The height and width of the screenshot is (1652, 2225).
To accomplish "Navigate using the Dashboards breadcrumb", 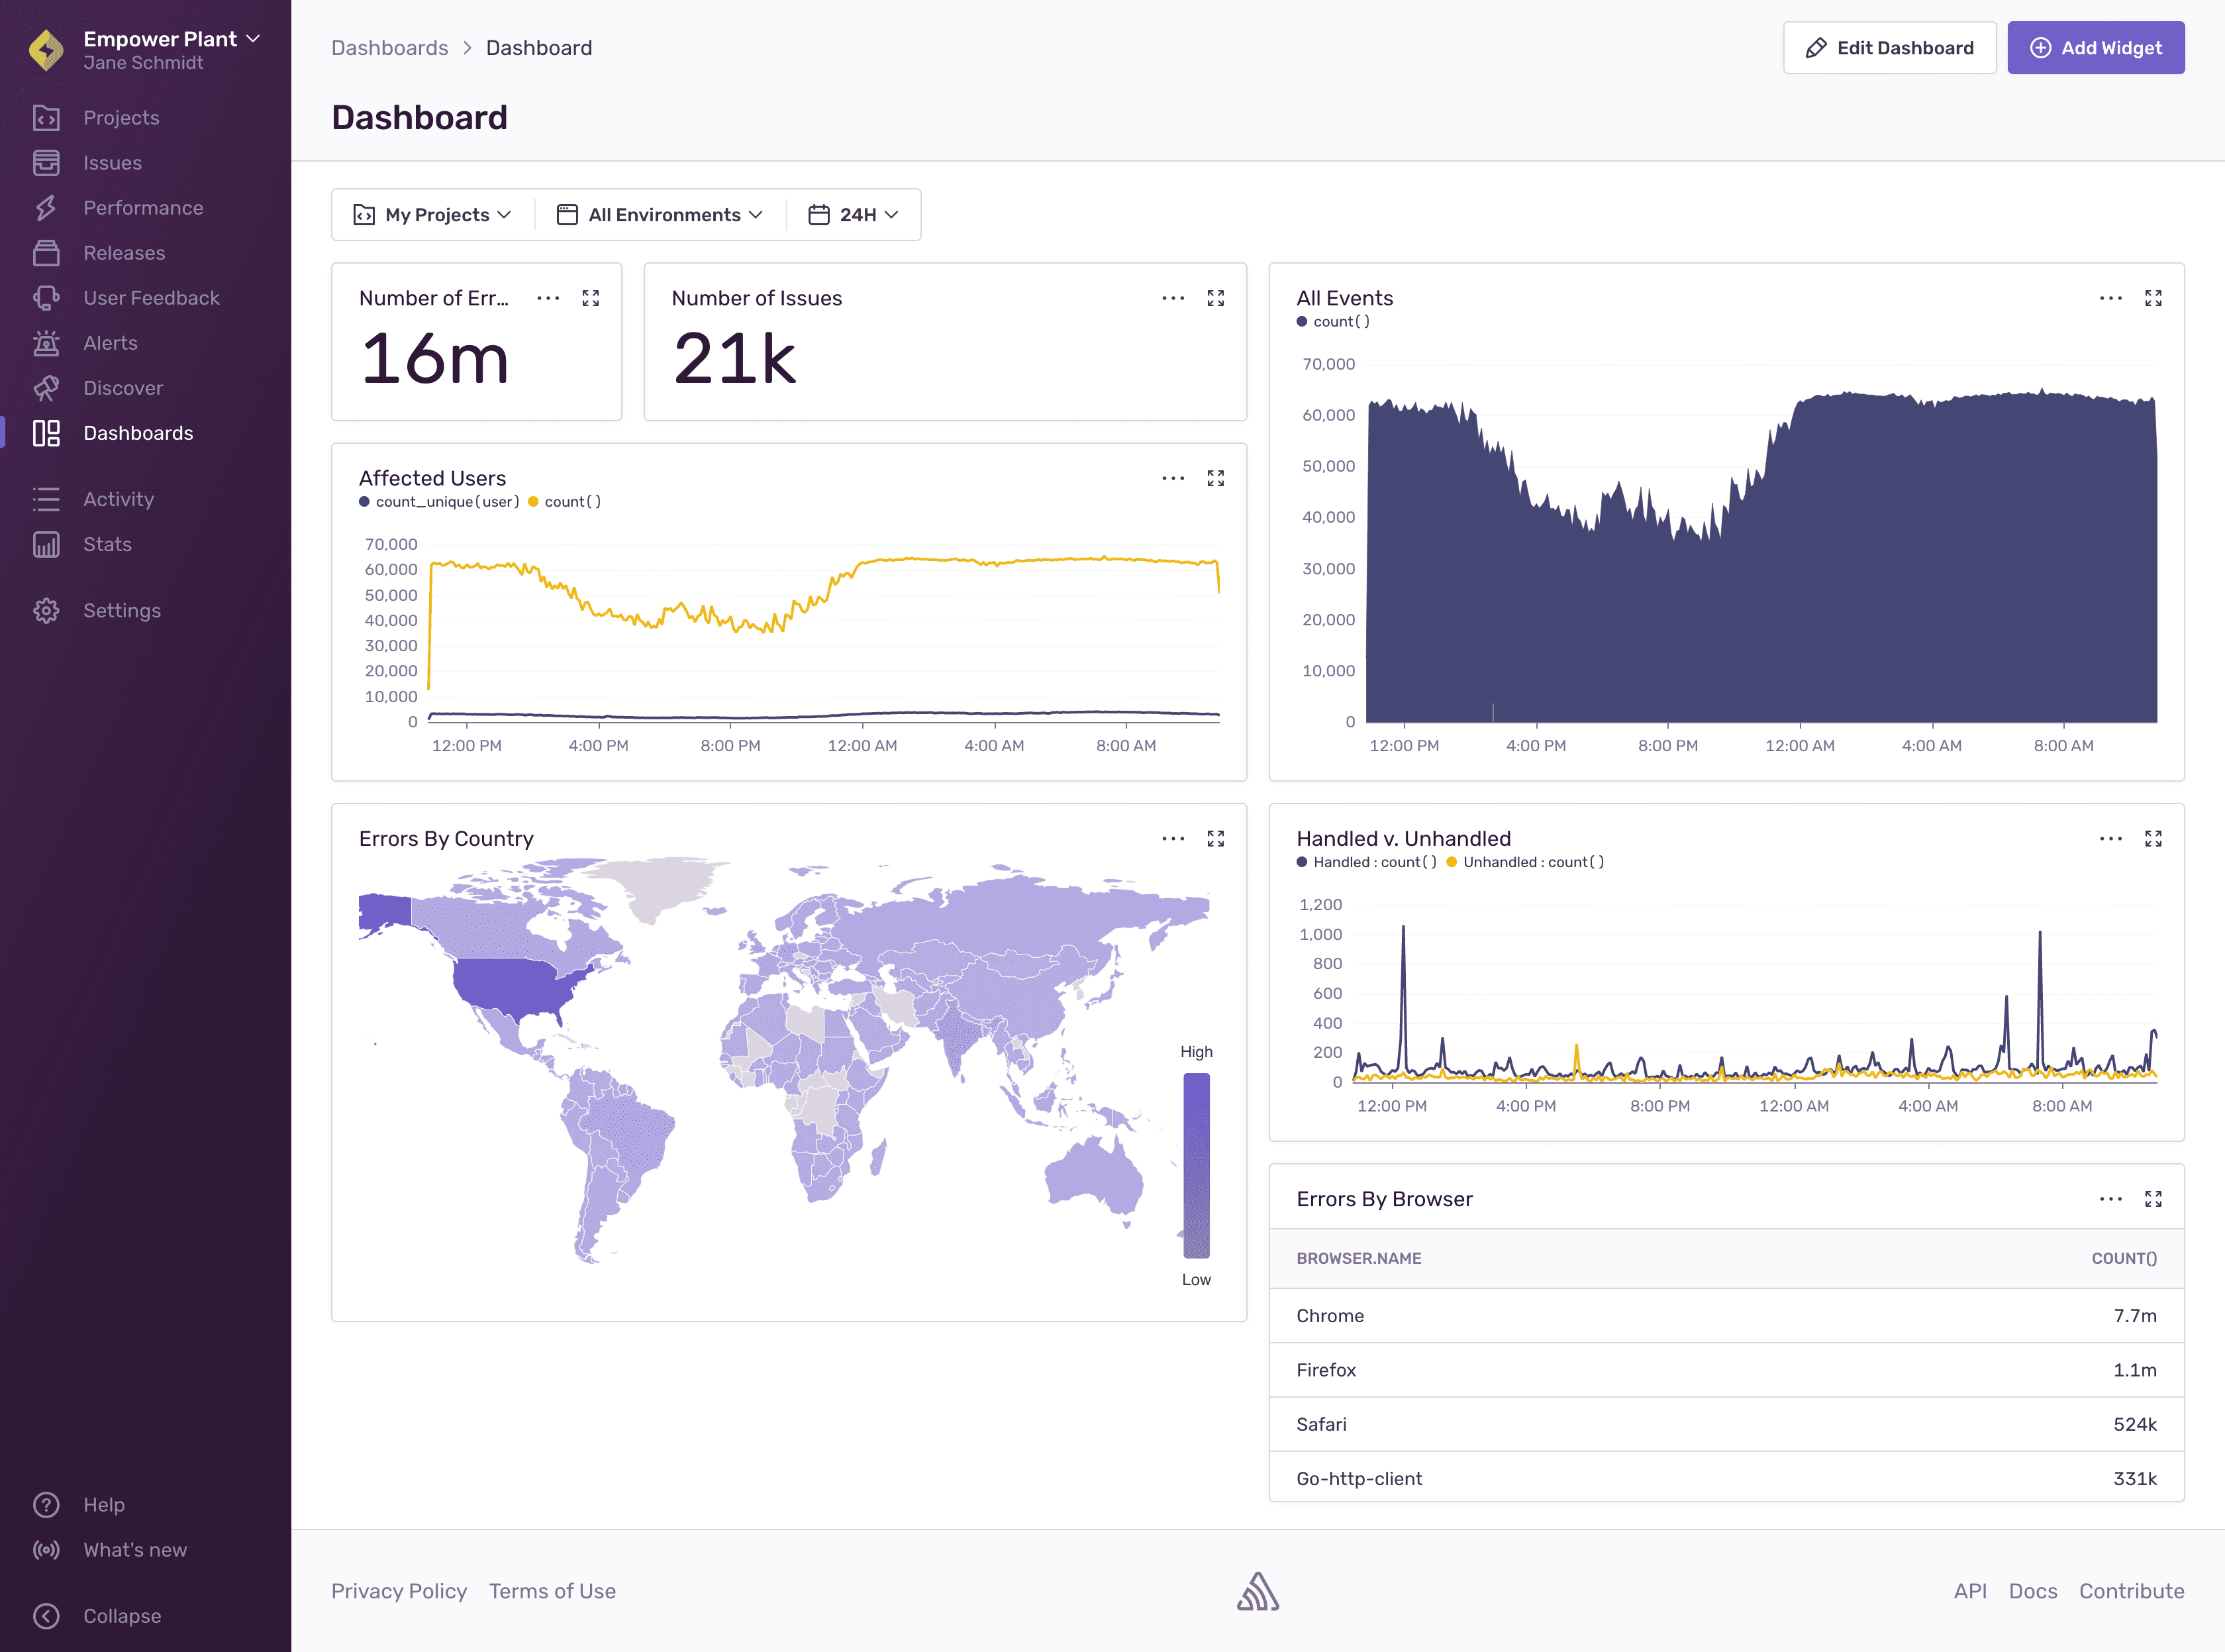I will (390, 47).
